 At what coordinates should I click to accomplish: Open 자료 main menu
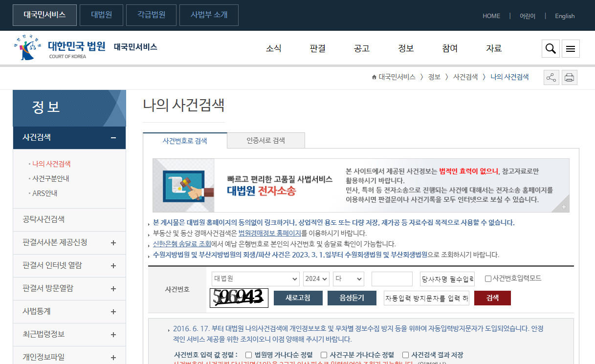click(494, 48)
